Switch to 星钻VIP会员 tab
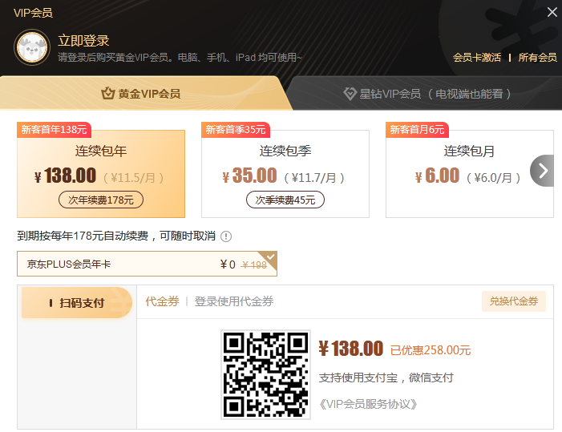562x432 pixels. (427, 94)
